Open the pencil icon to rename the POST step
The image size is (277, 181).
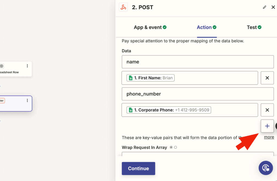click(x=265, y=7)
